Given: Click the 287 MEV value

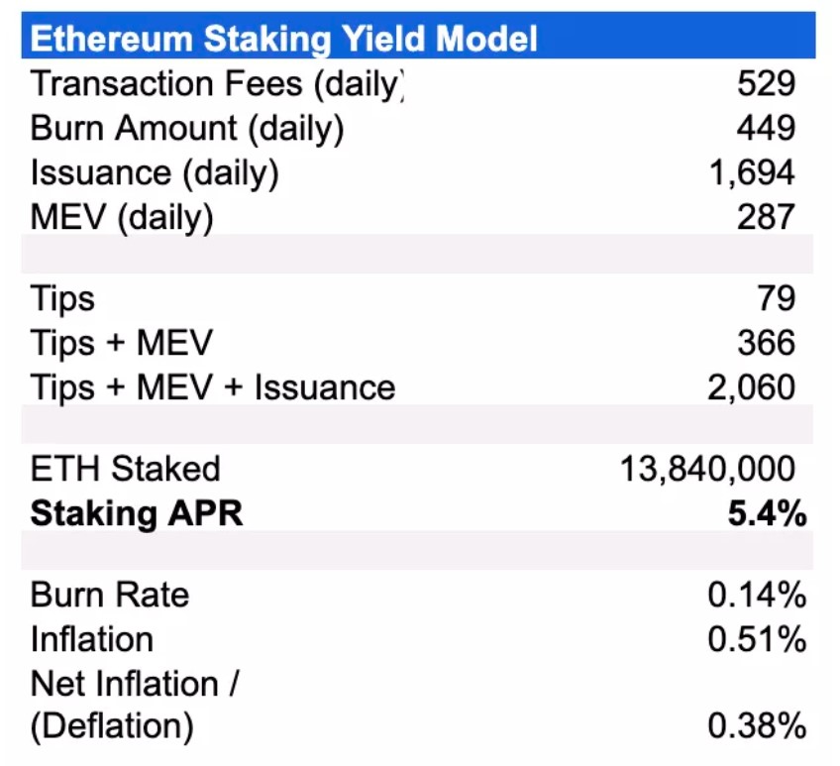Looking at the screenshot, I should pyautogui.click(x=766, y=217).
